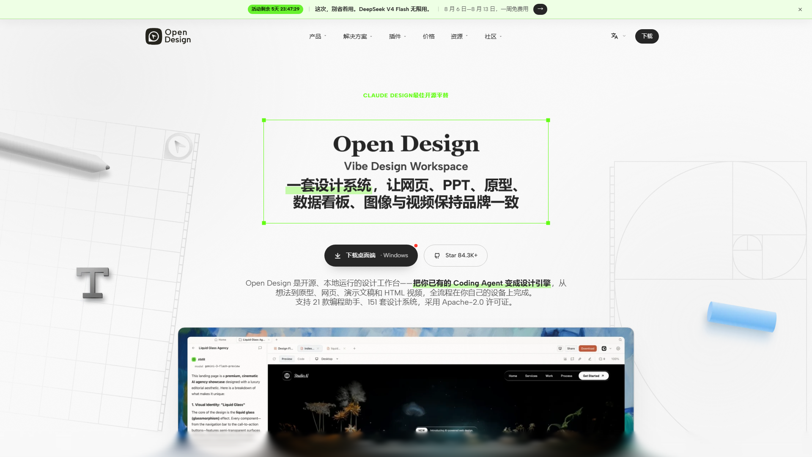This screenshot has width=812, height=457.
Task: Expand the chevron beside the language icon
Action: click(624, 36)
